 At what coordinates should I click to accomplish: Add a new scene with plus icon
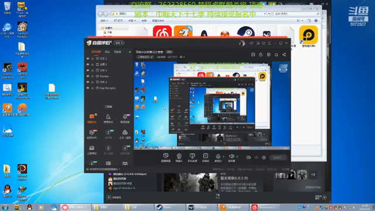pos(129,52)
